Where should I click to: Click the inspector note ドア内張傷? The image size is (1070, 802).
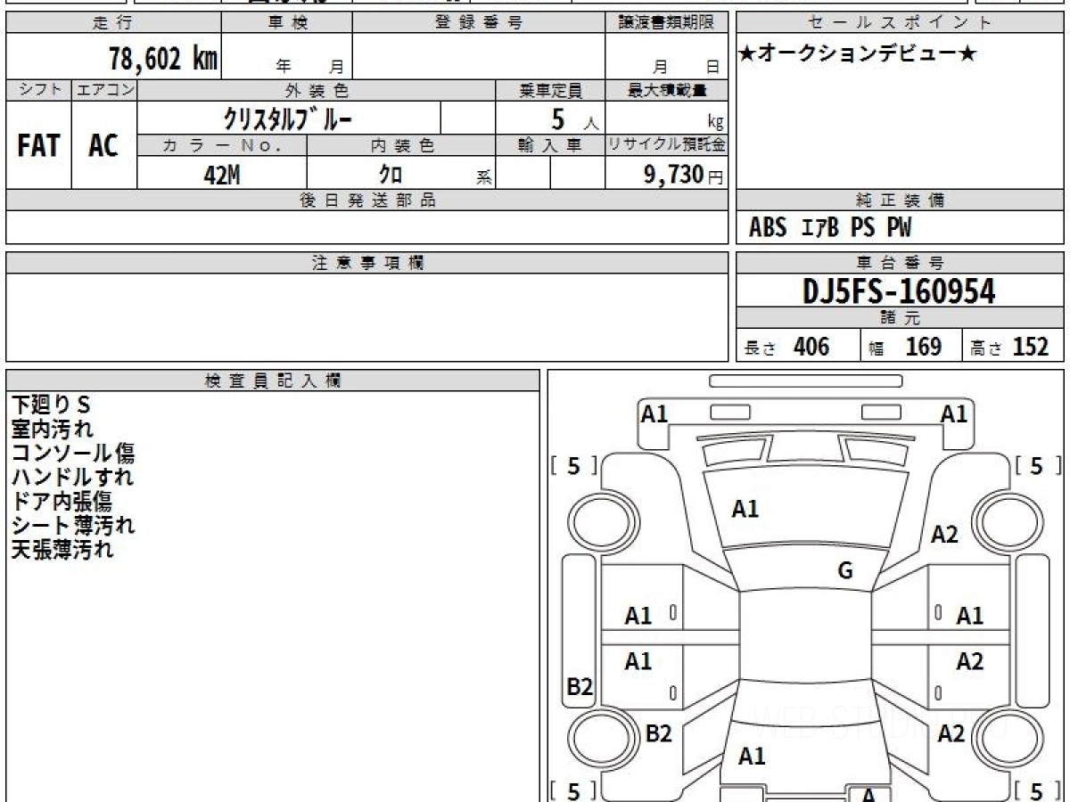(x=62, y=501)
